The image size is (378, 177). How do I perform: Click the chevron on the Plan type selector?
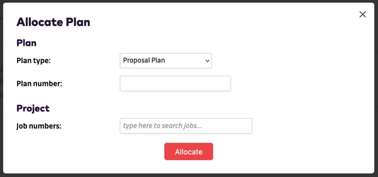(x=207, y=61)
